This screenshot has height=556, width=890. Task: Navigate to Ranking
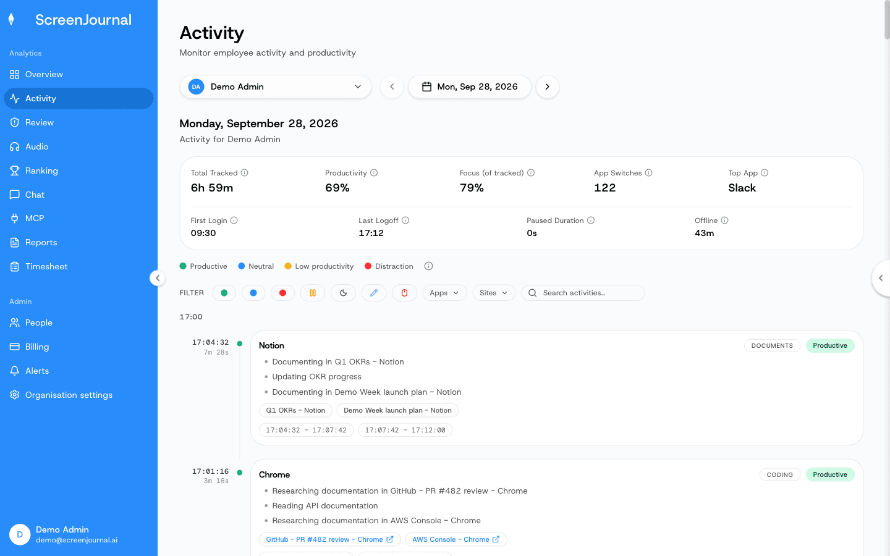pos(78,171)
